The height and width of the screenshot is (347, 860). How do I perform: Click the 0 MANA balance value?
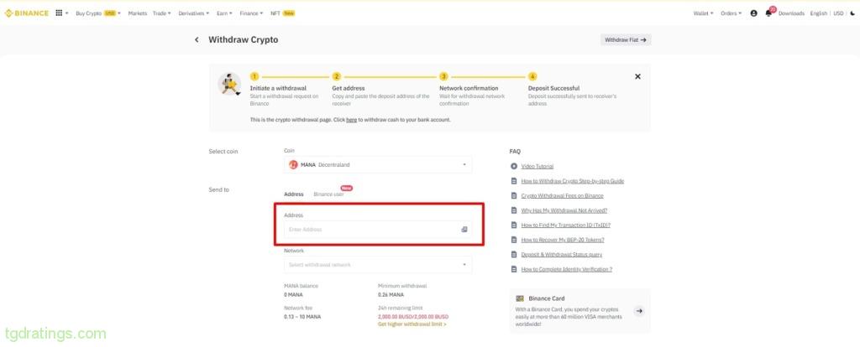tap(293, 294)
